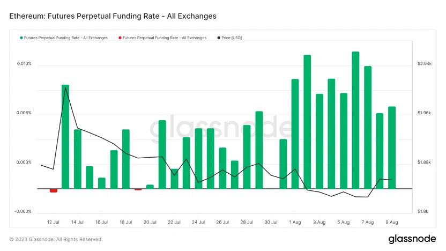Click the $1.8k right axis label
The image size is (446, 251).
coord(422,211)
